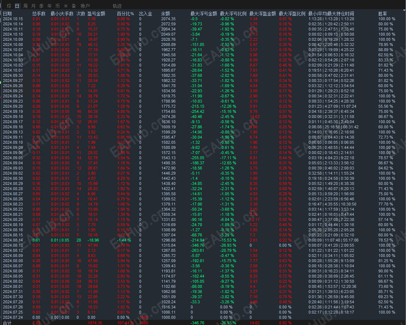The width and height of the screenshot is (406, 325).
Task: Click floating loss ratio -20.79 %
Action: pyautogui.click(x=228, y=250)
